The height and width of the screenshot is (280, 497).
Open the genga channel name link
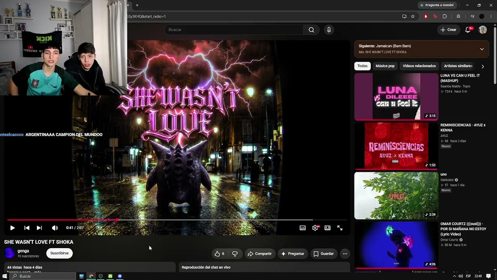[x=23, y=251]
